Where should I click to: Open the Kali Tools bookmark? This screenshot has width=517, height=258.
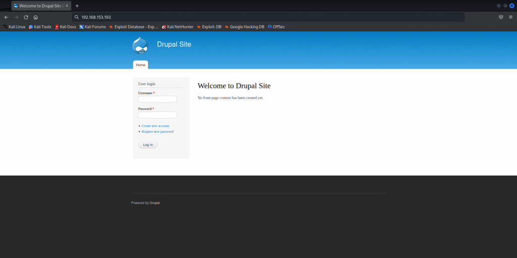(x=40, y=27)
